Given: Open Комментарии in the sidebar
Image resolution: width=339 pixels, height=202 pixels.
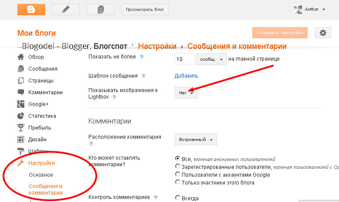Looking at the screenshot, I should pyautogui.click(x=45, y=92).
